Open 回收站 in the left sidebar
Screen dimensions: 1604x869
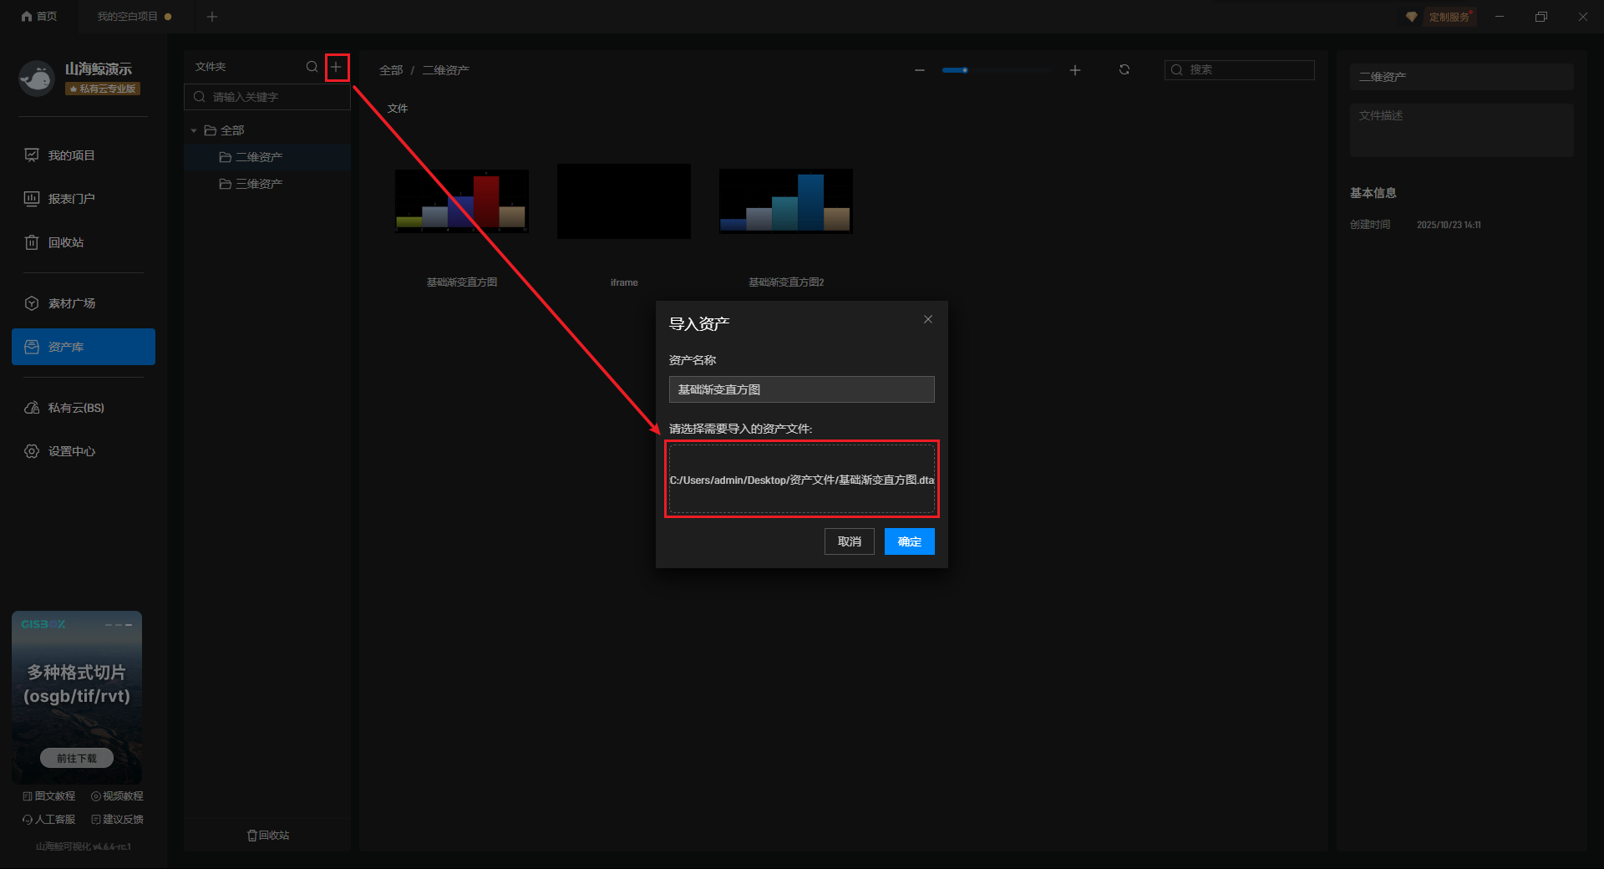point(84,242)
